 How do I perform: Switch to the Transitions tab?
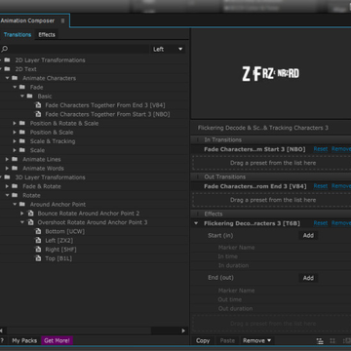click(x=18, y=35)
